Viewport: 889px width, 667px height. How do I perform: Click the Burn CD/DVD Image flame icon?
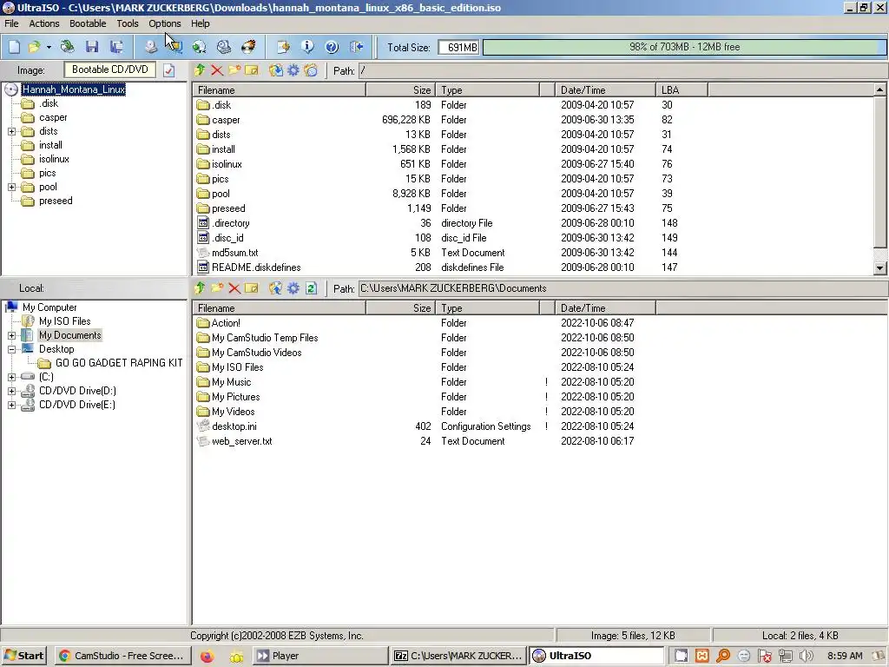[x=248, y=47]
